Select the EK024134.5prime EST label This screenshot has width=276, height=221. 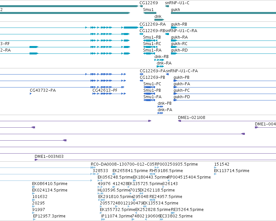[x=50, y=191]
